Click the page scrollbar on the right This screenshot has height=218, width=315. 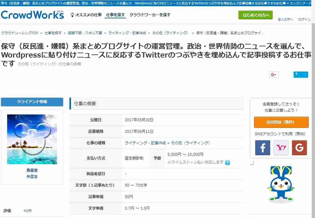click(313, 109)
